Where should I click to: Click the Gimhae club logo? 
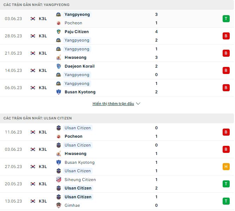pos(58,205)
